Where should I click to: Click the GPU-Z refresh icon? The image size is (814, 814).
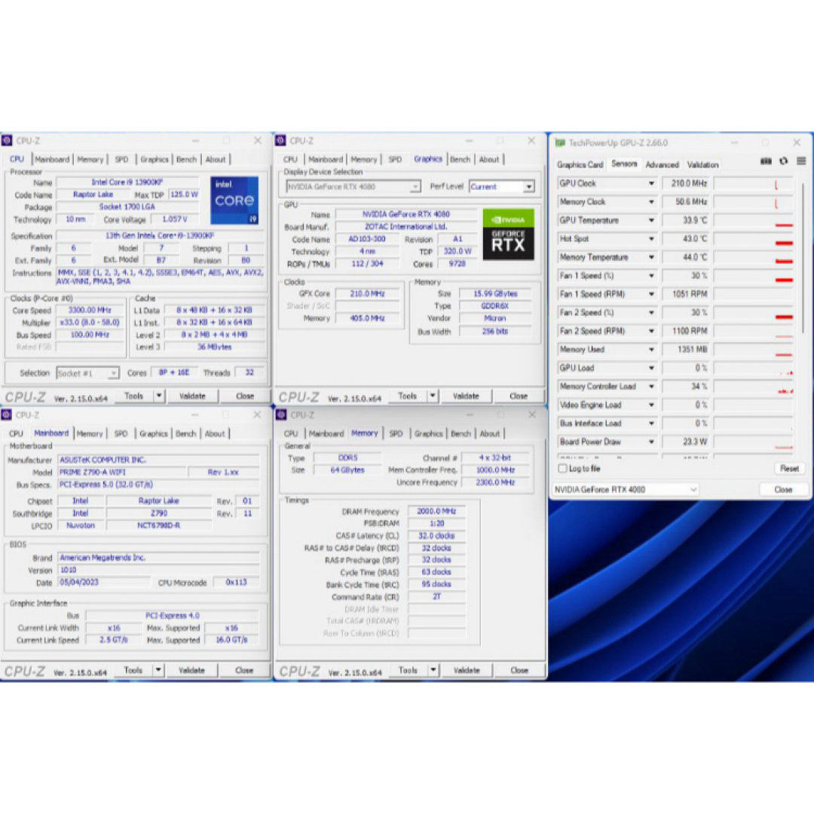783,161
